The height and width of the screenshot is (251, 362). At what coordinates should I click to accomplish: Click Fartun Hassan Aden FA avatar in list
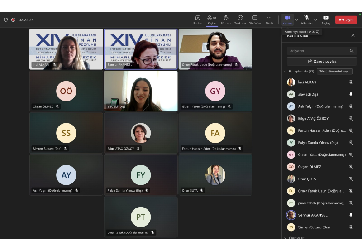click(x=291, y=130)
